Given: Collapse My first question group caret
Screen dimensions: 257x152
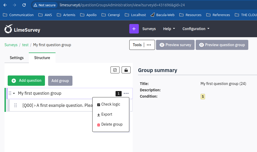Looking at the screenshot, I should (14, 93).
